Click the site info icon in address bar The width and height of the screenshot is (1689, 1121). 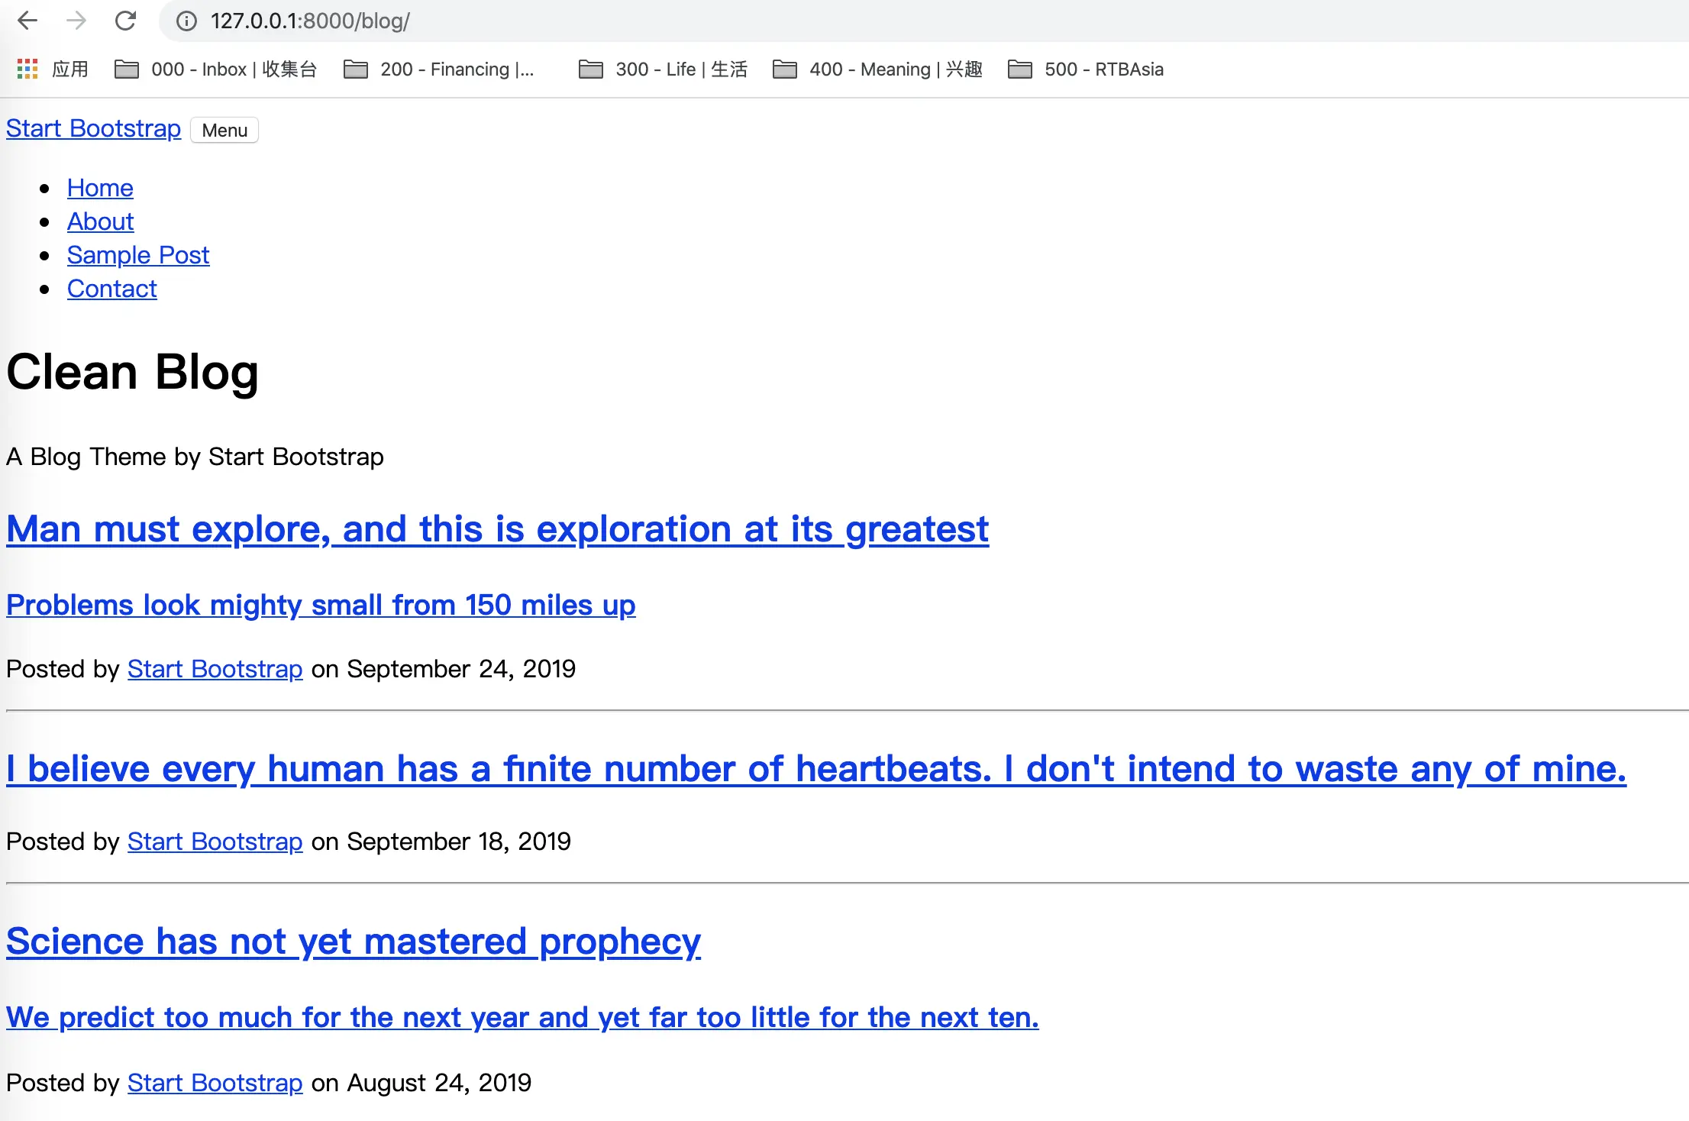pos(186,21)
